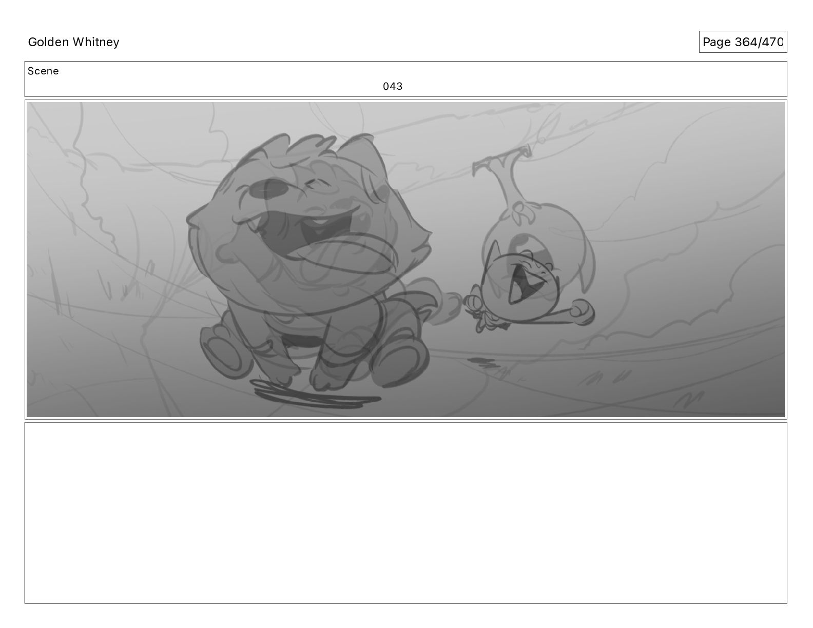Click the empty notes box below the panel

[405, 513]
